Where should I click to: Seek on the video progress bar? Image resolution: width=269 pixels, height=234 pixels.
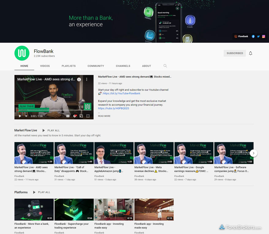click(54, 110)
